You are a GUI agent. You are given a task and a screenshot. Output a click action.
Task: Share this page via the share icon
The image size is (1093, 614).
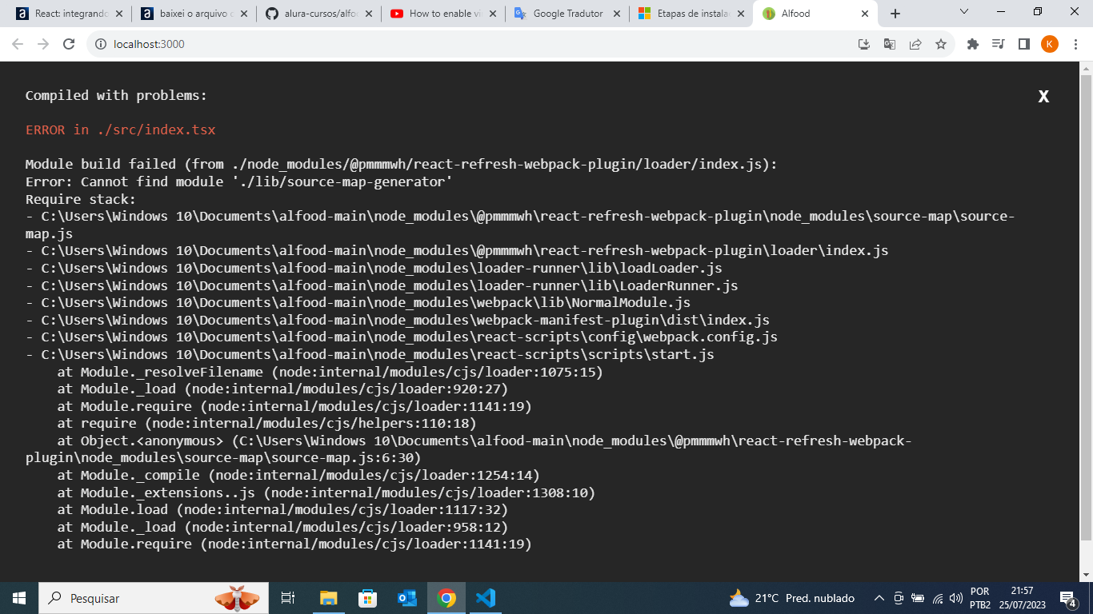point(915,44)
